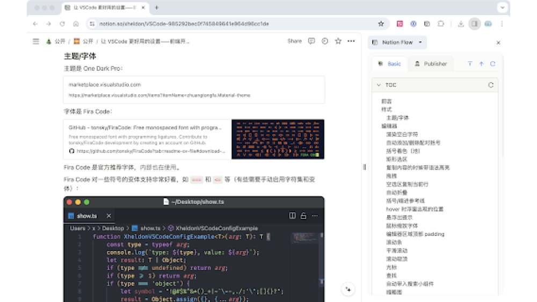Jump to 查找 in TOC

tap(391, 275)
